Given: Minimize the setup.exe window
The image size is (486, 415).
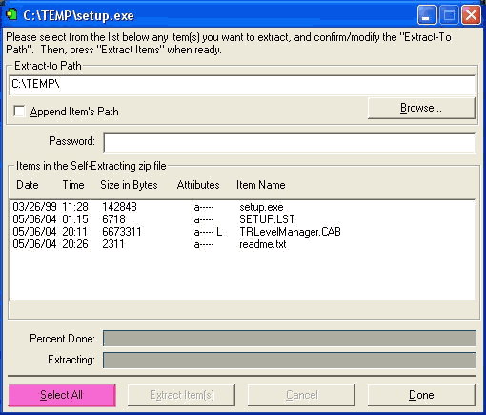Looking at the screenshot, I should [427, 15].
